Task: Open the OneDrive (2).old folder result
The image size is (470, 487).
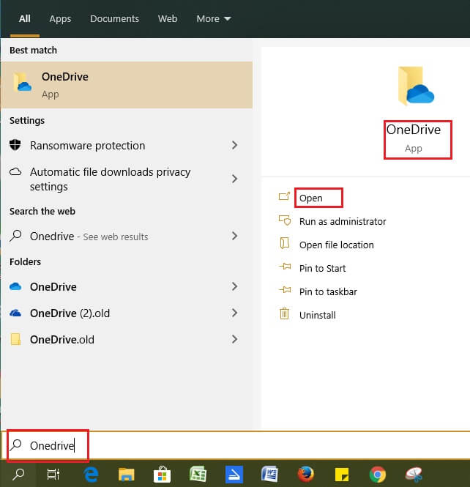Action: pyautogui.click(x=127, y=313)
